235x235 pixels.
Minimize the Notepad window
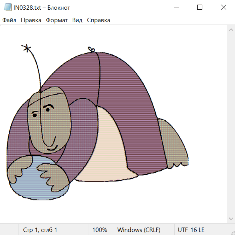176,8
